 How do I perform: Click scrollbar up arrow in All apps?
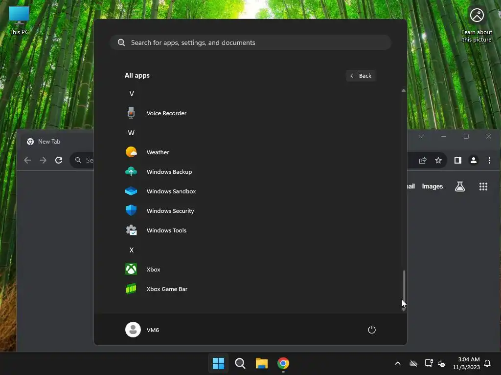404,90
